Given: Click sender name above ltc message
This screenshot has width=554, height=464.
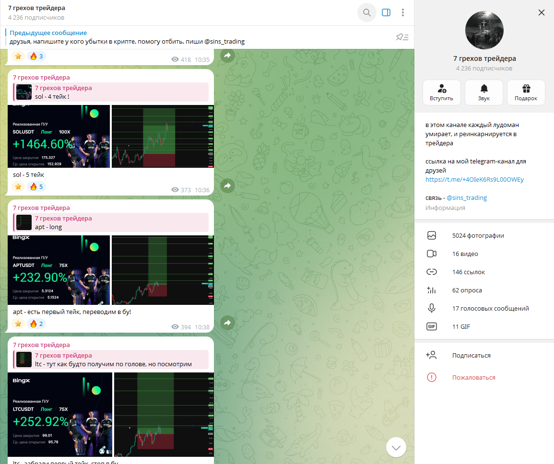Looking at the screenshot, I should tap(41, 345).
